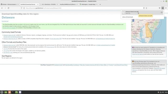Screen dimensions: 168x94
Task: Open the text editor taskbar icon
Action: tap(20, 92)
